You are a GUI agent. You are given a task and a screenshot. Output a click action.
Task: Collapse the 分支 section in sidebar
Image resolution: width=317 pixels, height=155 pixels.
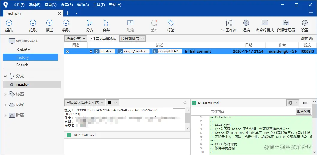pos(5,76)
